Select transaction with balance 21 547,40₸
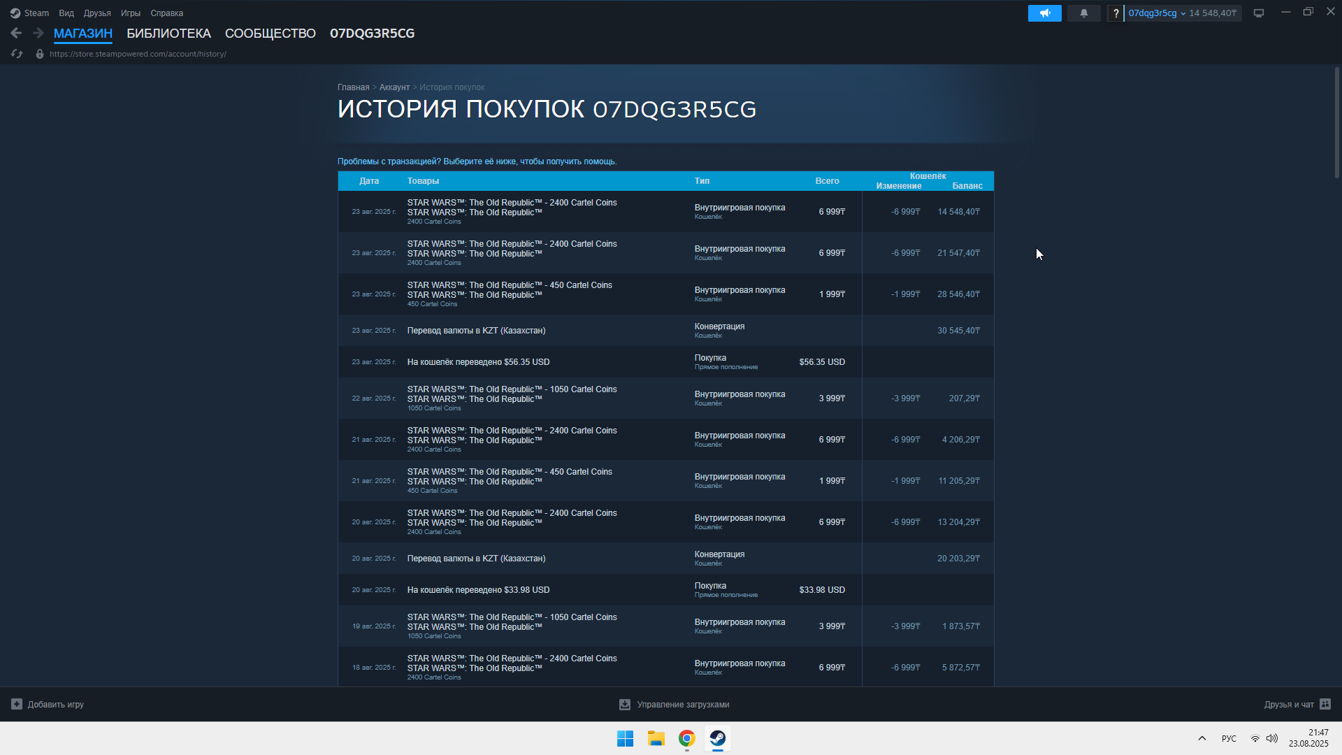 (666, 253)
